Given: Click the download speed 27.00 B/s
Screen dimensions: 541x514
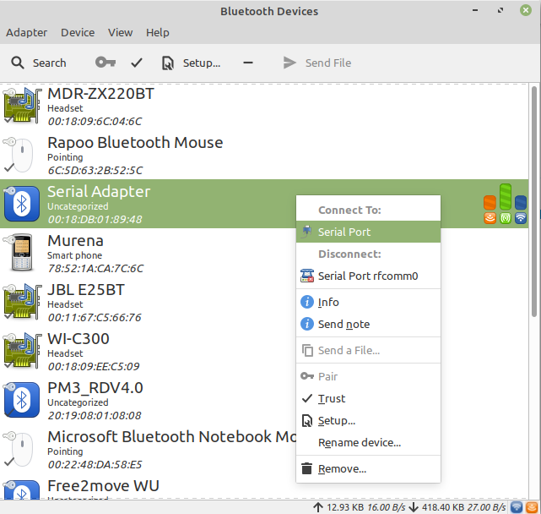Looking at the screenshot, I should coord(486,507).
